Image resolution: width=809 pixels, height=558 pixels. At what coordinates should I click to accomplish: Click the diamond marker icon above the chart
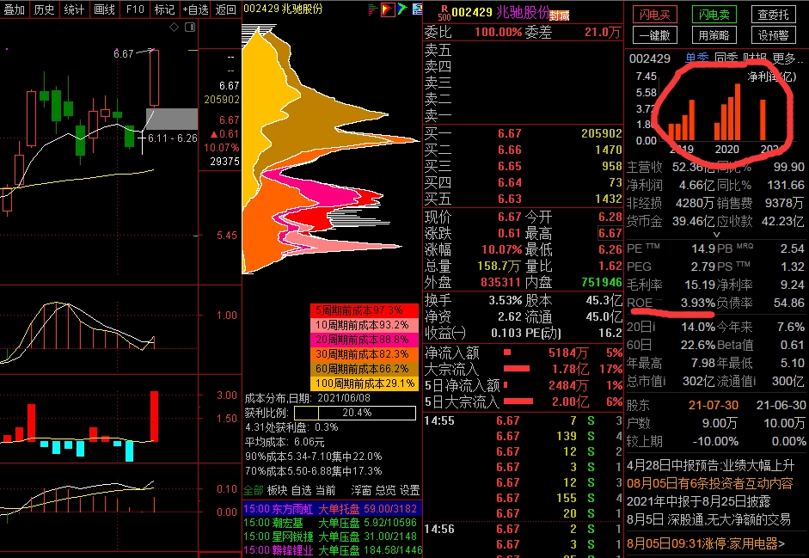175,27
